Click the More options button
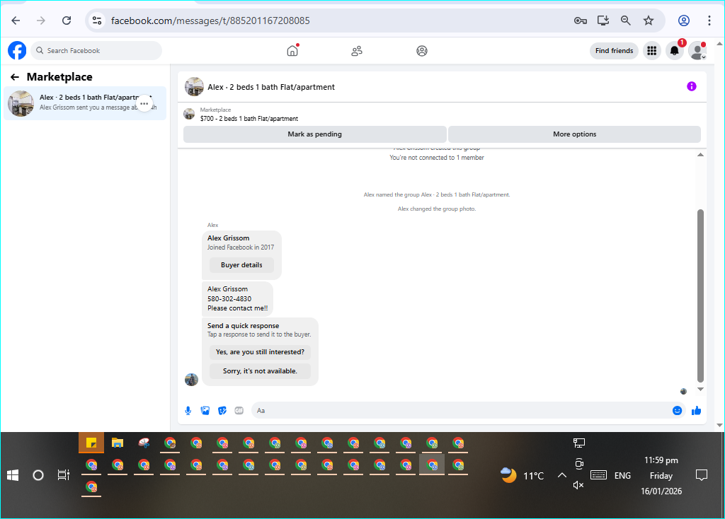The height and width of the screenshot is (519, 725). click(x=574, y=134)
